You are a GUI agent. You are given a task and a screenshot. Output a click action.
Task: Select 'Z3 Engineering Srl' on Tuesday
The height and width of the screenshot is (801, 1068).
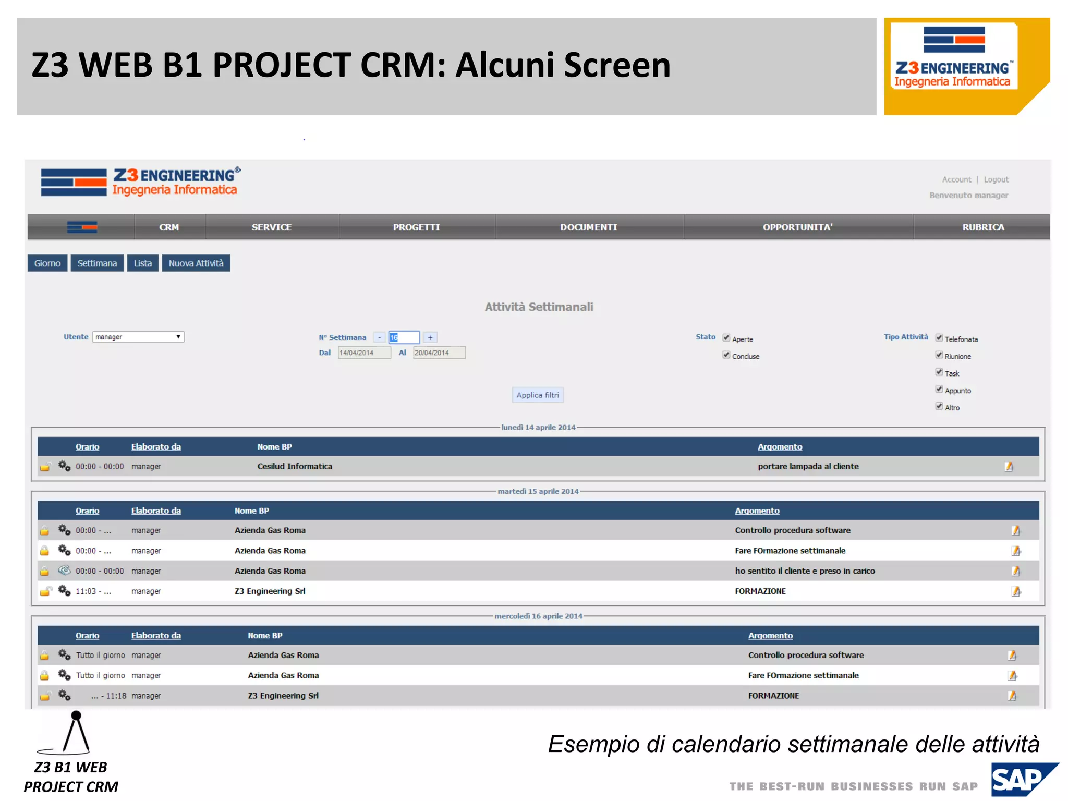click(x=270, y=591)
